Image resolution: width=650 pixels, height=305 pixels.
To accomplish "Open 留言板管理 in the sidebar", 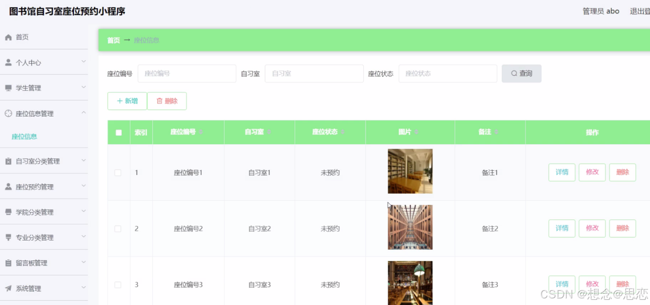I will point(44,263).
